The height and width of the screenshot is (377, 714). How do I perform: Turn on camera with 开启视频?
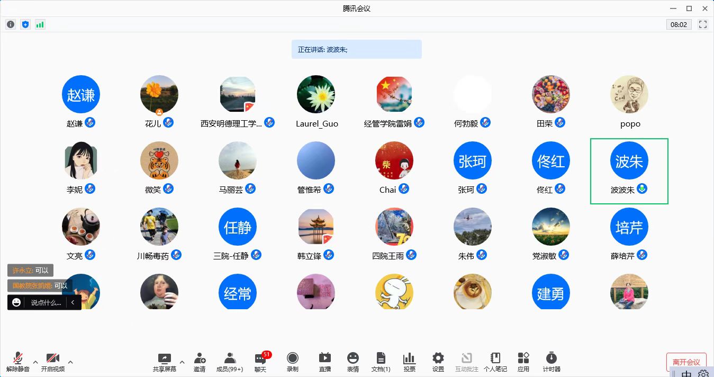pyautogui.click(x=52, y=362)
